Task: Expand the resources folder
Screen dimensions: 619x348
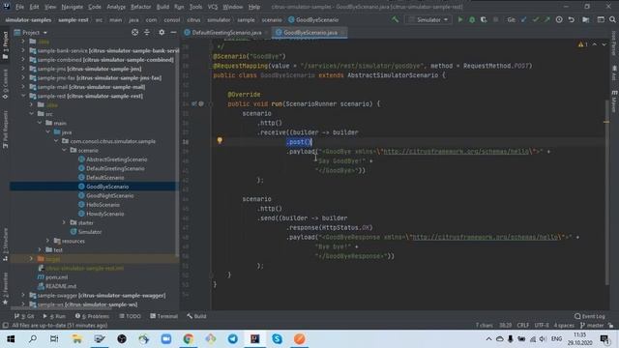Action: 47,241
